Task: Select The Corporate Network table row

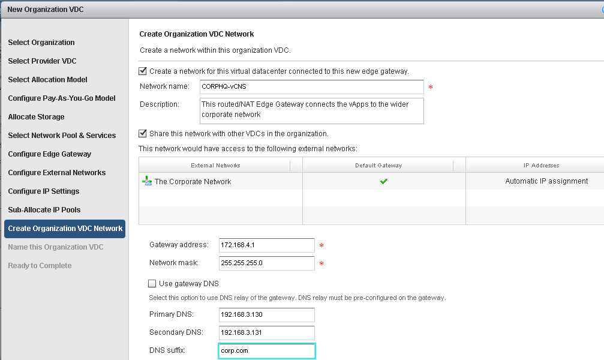Action: pyautogui.click(x=240, y=181)
